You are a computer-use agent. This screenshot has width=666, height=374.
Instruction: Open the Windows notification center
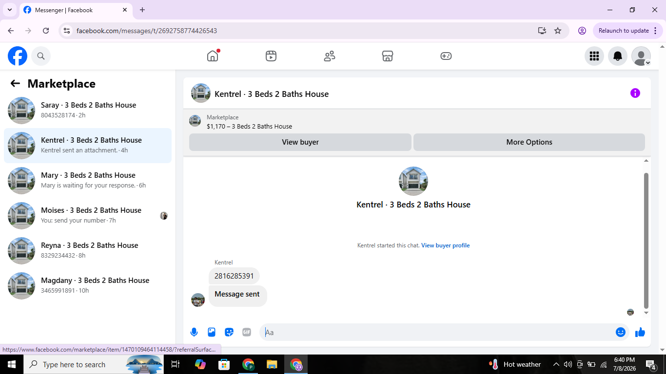coord(651,364)
